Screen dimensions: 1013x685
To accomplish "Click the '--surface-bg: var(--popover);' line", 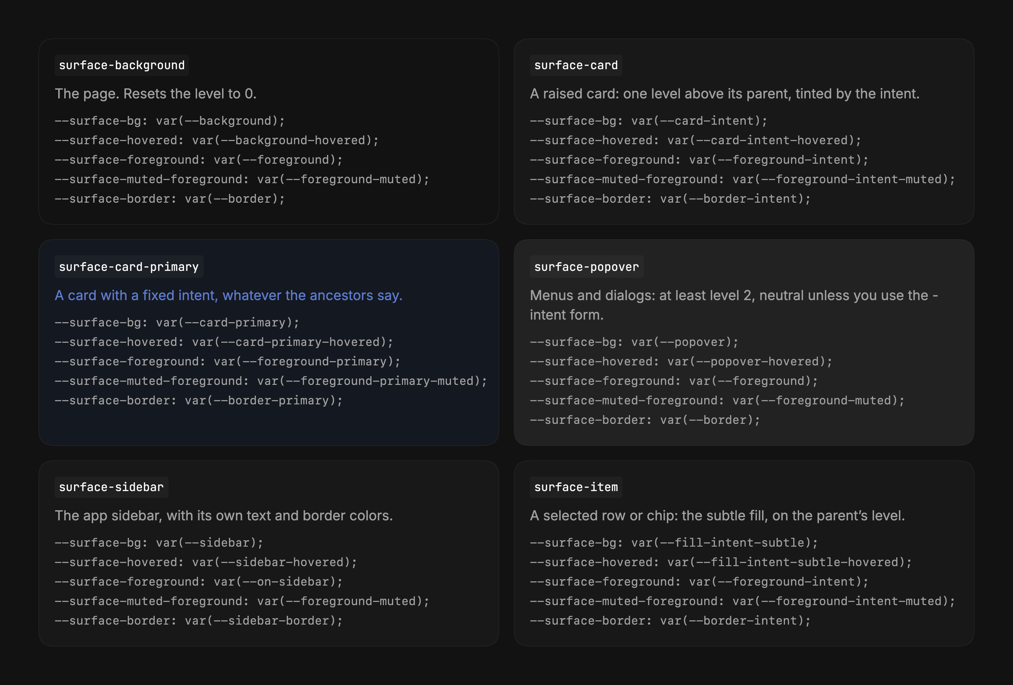I will click(x=634, y=342).
